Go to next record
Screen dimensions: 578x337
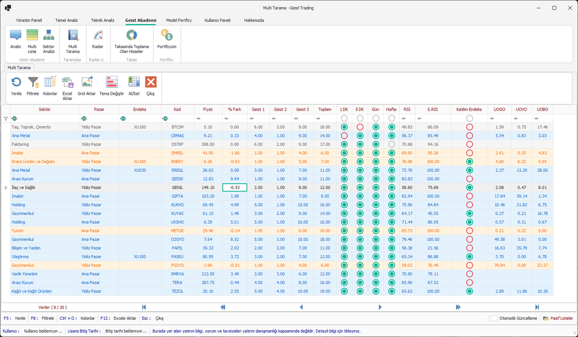point(380,307)
